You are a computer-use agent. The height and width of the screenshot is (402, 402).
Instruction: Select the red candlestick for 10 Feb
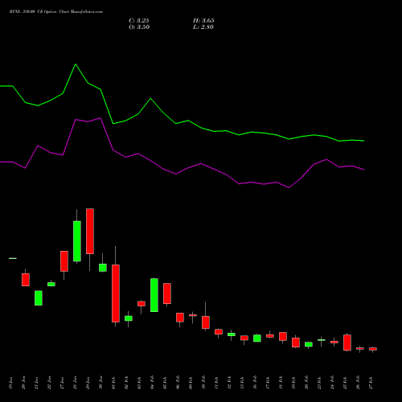click(206, 322)
